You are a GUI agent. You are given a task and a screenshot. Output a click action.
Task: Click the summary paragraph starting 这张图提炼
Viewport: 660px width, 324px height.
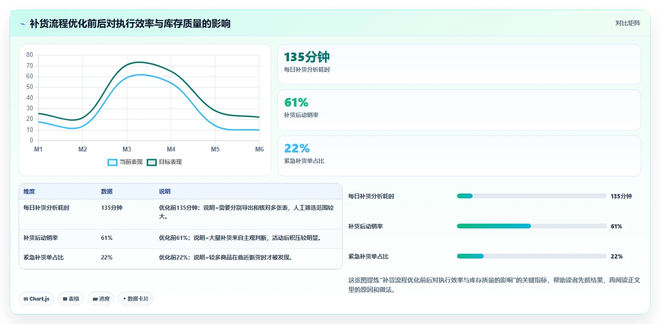tap(494, 285)
